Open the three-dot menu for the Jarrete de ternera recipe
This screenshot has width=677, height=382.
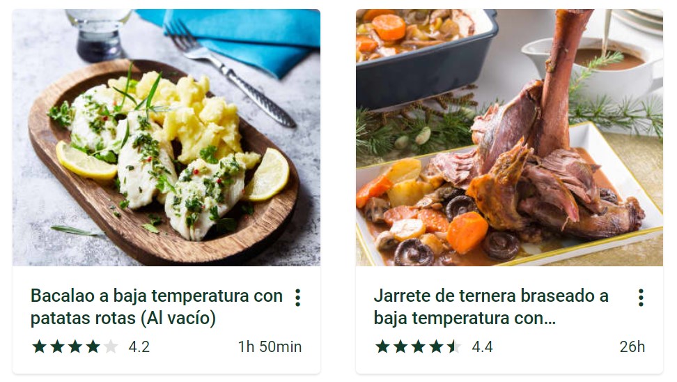click(641, 298)
